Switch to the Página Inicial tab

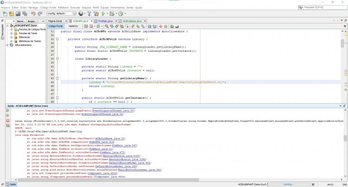click(55, 21)
